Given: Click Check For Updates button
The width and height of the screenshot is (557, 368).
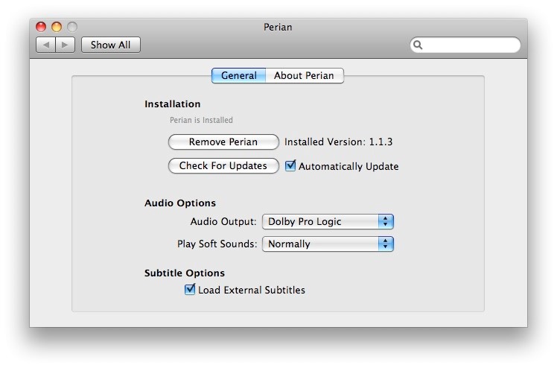Looking at the screenshot, I should [223, 166].
